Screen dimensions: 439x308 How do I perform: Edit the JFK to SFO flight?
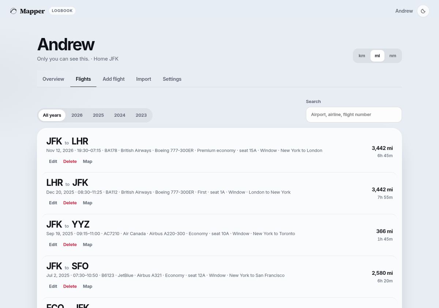point(53,286)
